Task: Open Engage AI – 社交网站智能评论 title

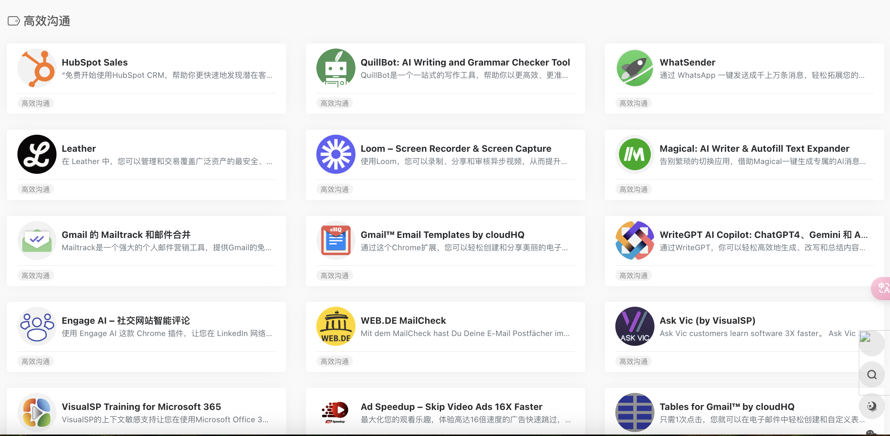Action: pos(126,320)
